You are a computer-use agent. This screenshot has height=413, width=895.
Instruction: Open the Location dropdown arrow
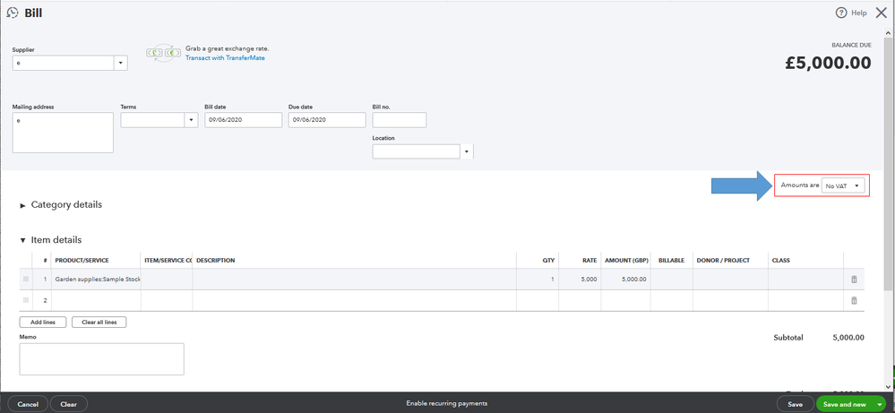(x=467, y=151)
